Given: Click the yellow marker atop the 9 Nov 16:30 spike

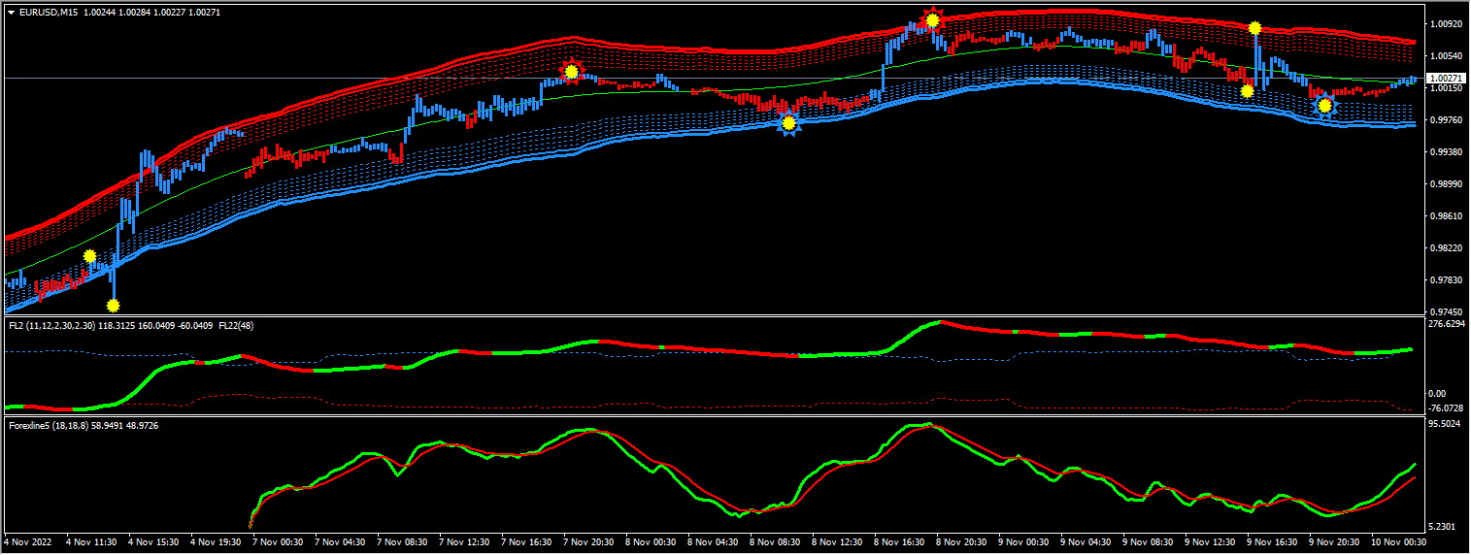Looking at the screenshot, I should tap(1255, 28).
